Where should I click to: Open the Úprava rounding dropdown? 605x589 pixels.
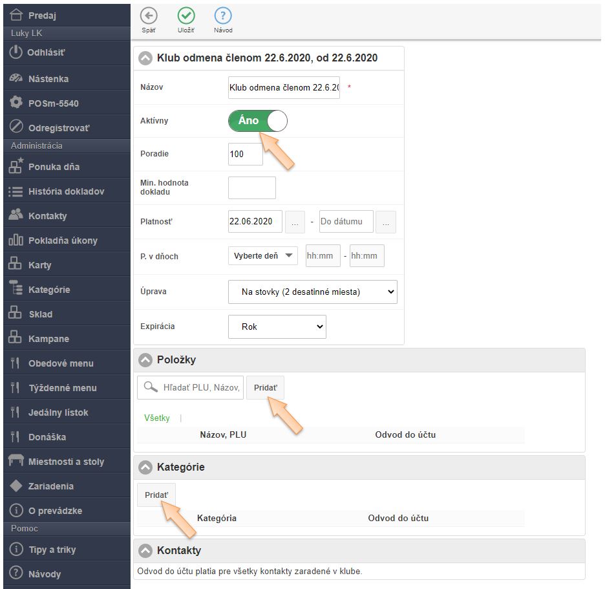(x=313, y=292)
